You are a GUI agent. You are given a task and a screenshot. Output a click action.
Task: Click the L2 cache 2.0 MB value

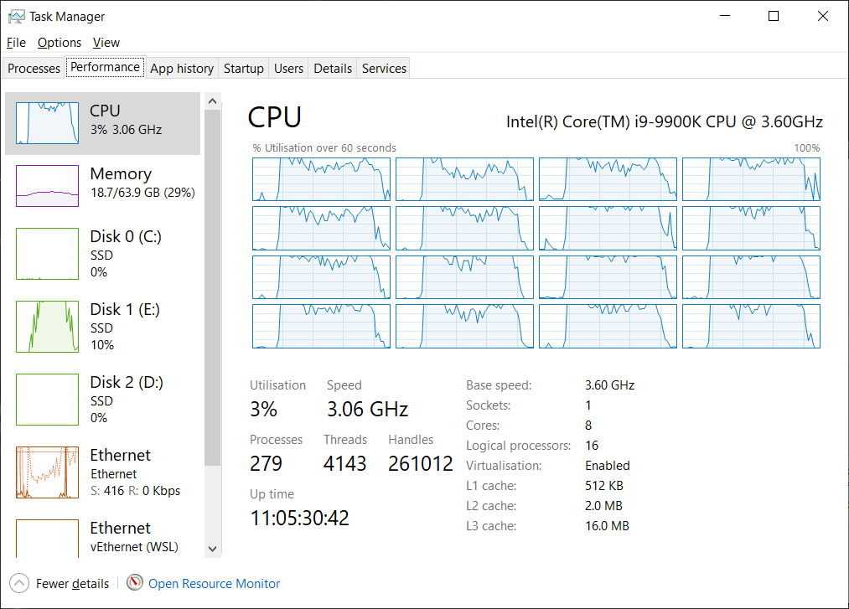pos(603,506)
